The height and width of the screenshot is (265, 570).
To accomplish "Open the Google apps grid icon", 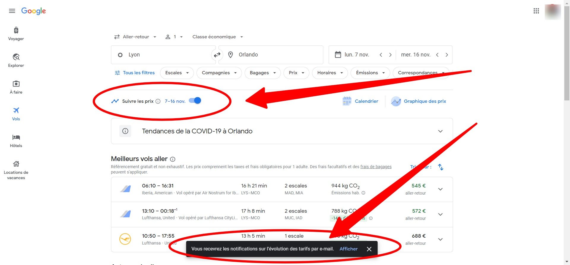I will 536,11.
